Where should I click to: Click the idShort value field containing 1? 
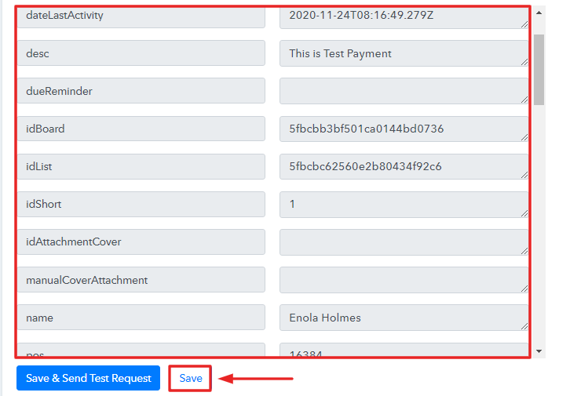point(404,205)
